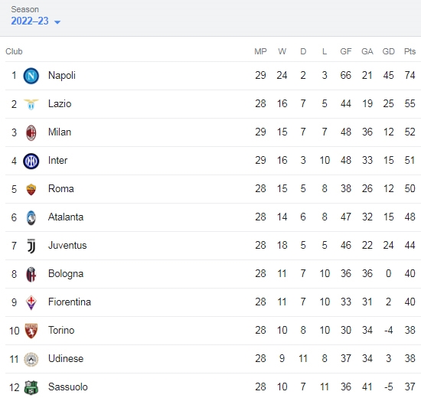Screen dimensions: 421x398
Task: Click the Sassuolo green crest icon
Action: [x=31, y=387]
